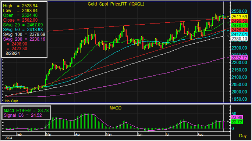Image resolution: width=252 pixels, height=141 pixels.
Task: Click the magenta 23.98 MACD signal label
Action: click(237, 117)
